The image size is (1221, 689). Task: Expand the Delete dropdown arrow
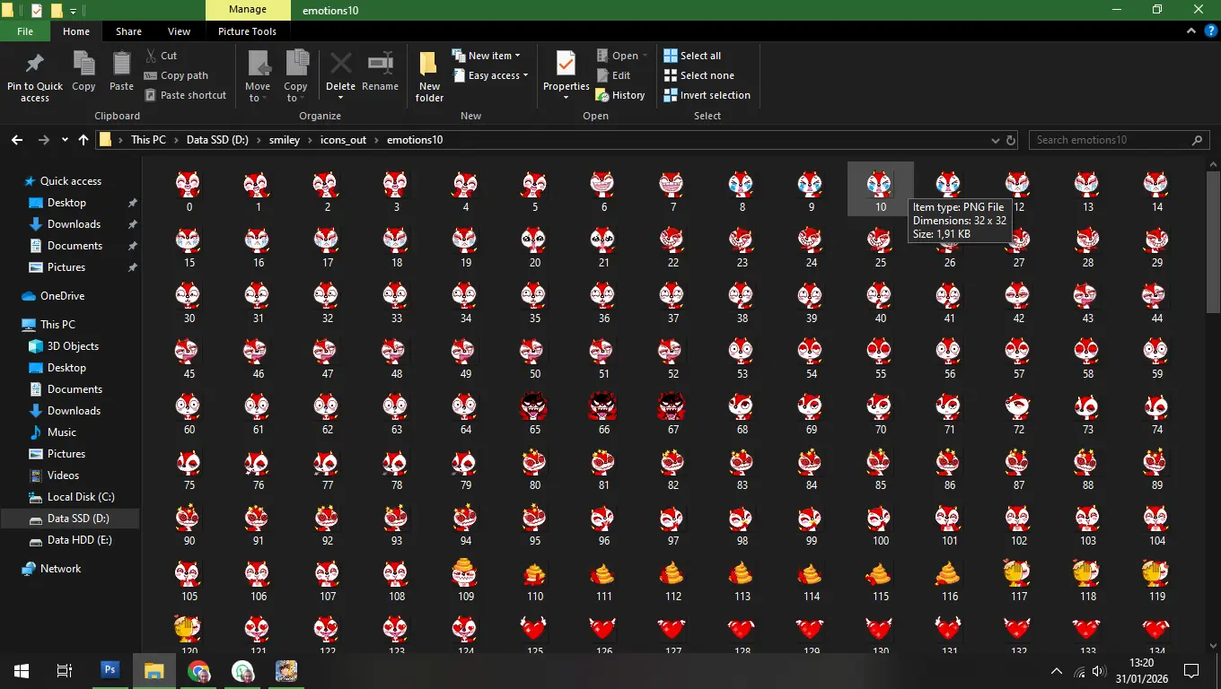pos(340,98)
